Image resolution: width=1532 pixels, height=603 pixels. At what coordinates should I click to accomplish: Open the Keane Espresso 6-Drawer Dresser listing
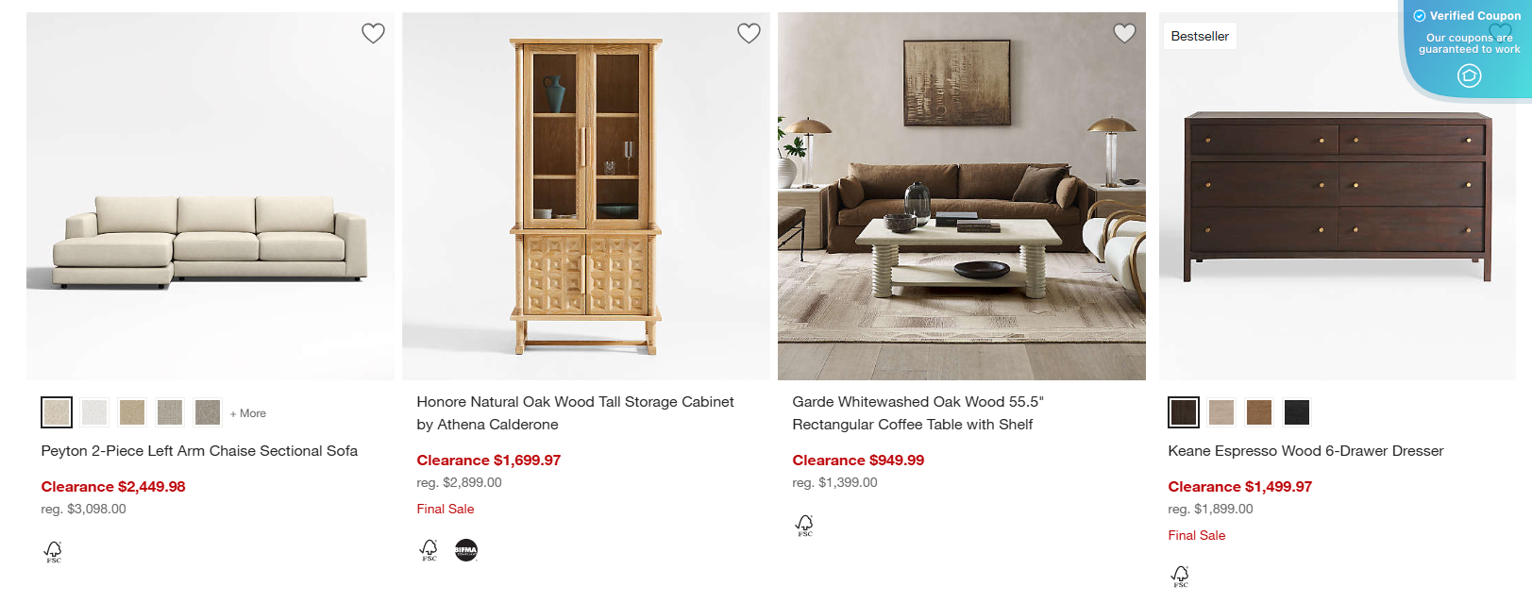(1305, 451)
